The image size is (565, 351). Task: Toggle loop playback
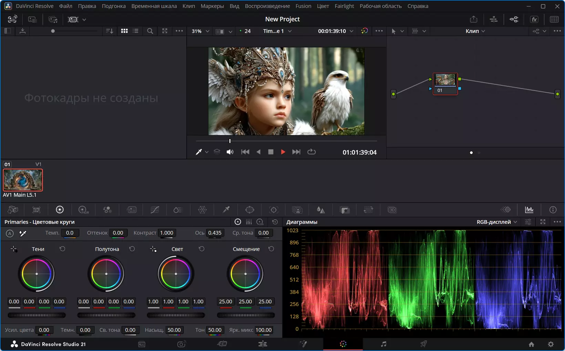311,152
